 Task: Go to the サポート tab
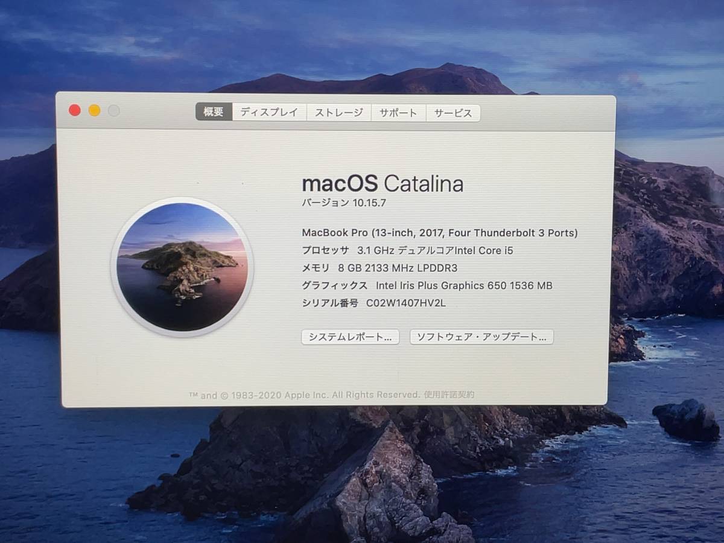(x=398, y=113)
